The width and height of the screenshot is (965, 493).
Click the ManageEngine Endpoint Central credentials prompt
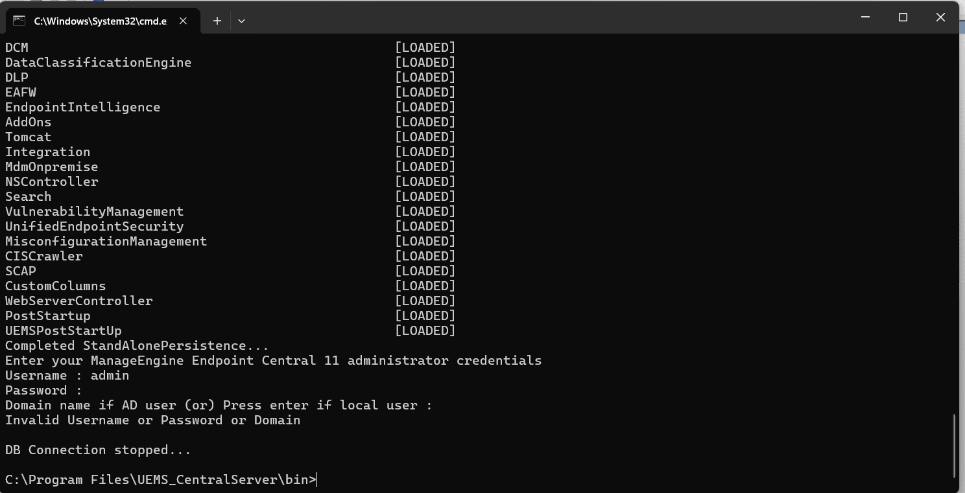[x=272, y=360]
